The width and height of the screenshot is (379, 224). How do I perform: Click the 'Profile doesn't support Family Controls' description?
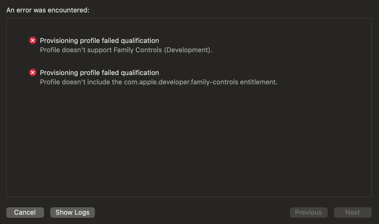tap(126, 50)
